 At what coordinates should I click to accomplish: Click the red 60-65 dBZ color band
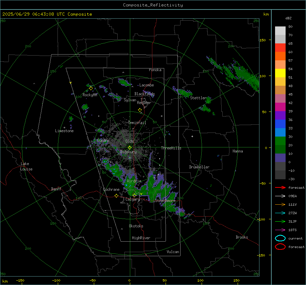pos(280,48)
